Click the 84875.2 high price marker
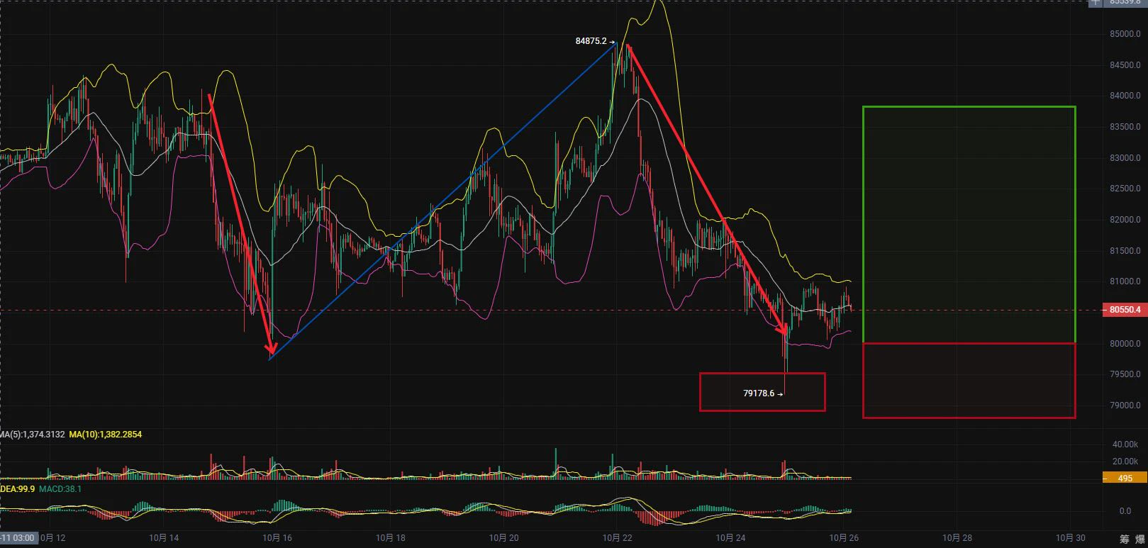The image size is (1148, 548). pyautogui.click(x=595, y=41)
